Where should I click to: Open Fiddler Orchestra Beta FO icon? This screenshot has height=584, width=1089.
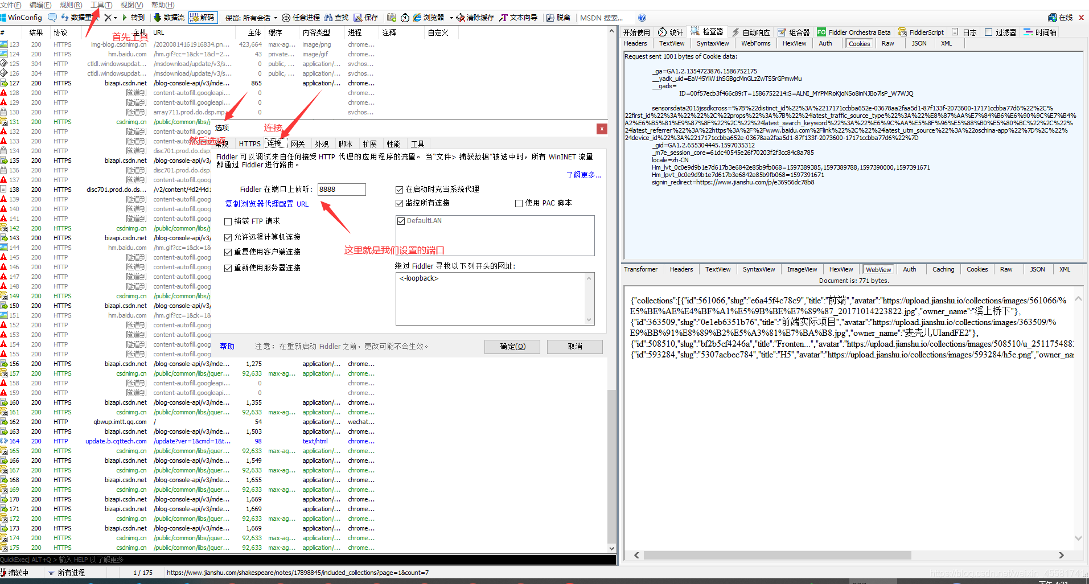coord(821,32)
